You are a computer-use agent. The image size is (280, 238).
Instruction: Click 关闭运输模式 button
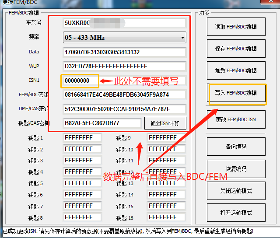(x=236, y=191)
